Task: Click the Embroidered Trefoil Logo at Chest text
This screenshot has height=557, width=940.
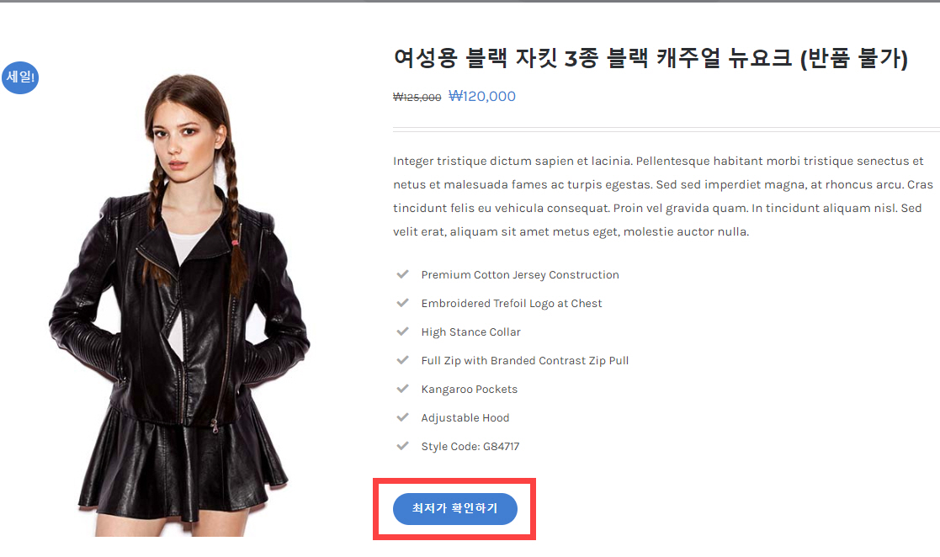Action: click(512, 304)
